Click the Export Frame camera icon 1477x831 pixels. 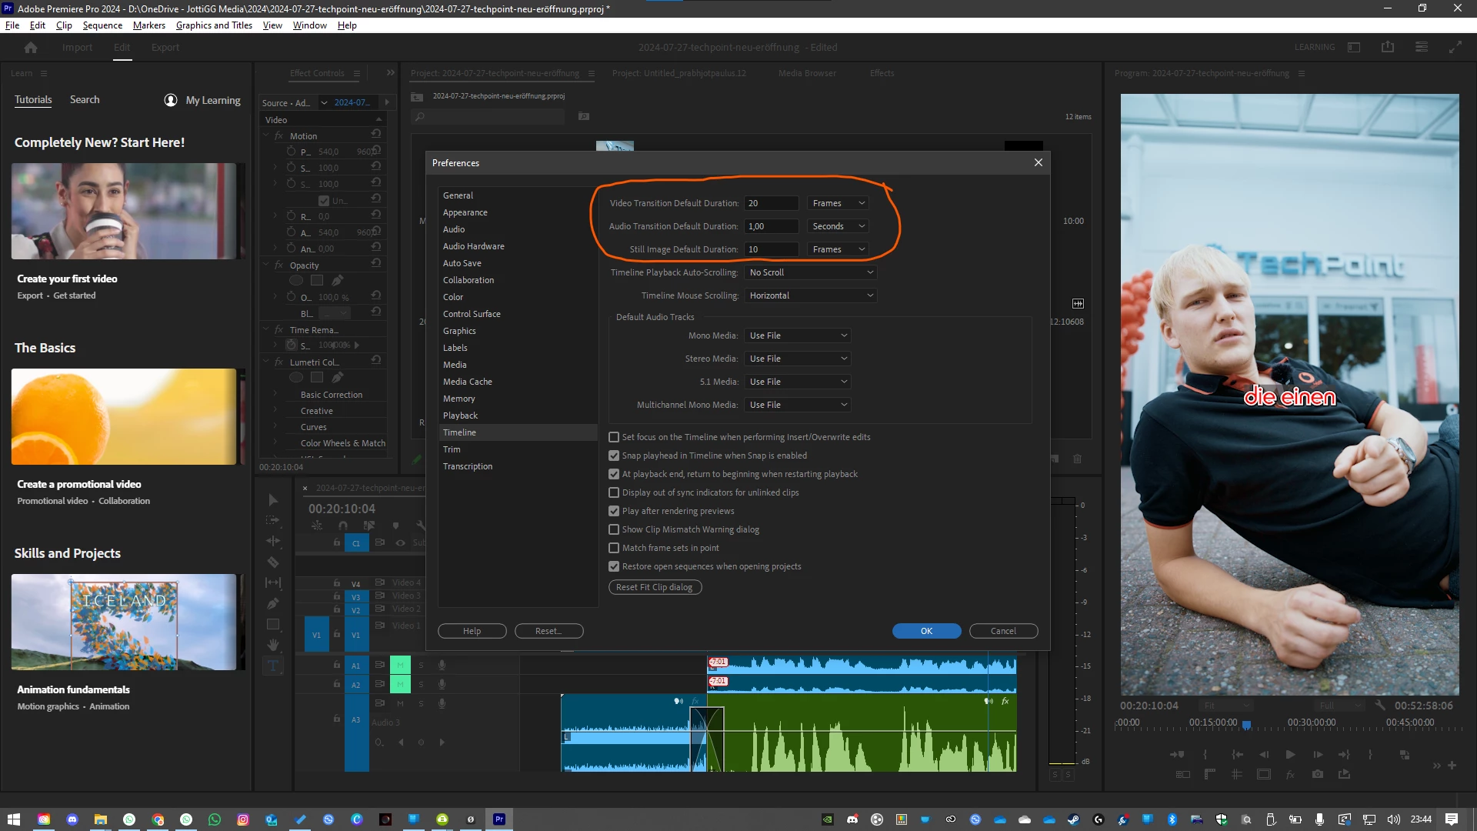[x=1318, y=774]
